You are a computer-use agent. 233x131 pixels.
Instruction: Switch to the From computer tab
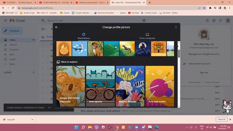pos(147,36)
